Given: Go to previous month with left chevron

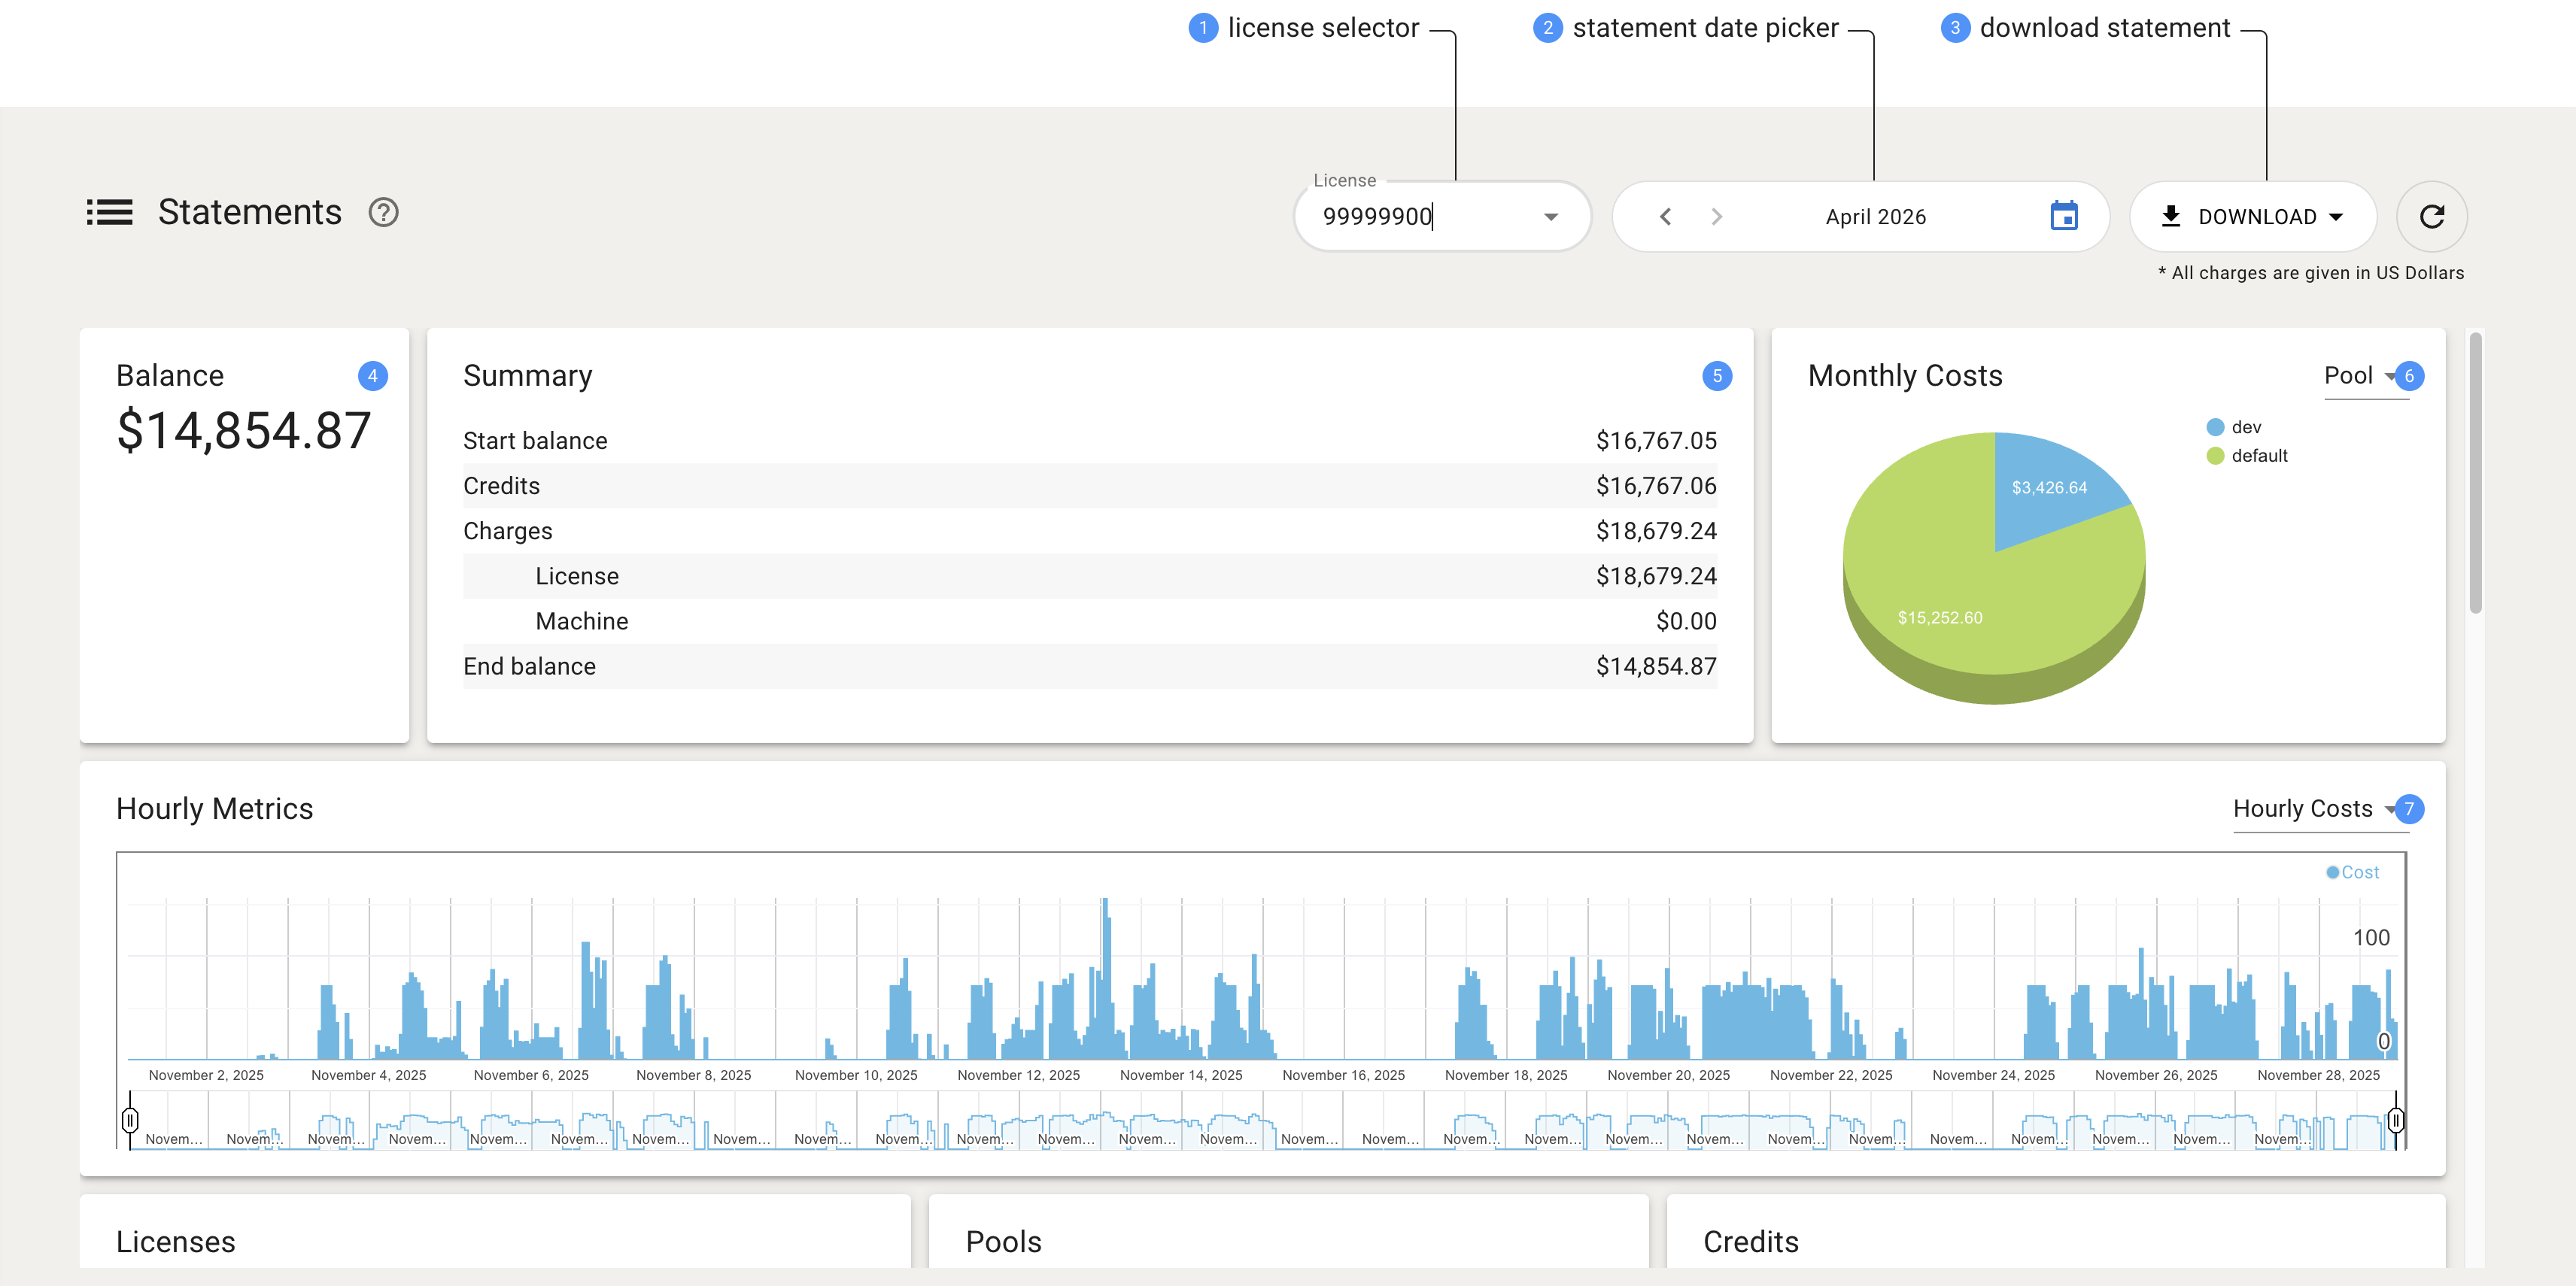Looking at the screenshot, I should (x=1665, y=216).
